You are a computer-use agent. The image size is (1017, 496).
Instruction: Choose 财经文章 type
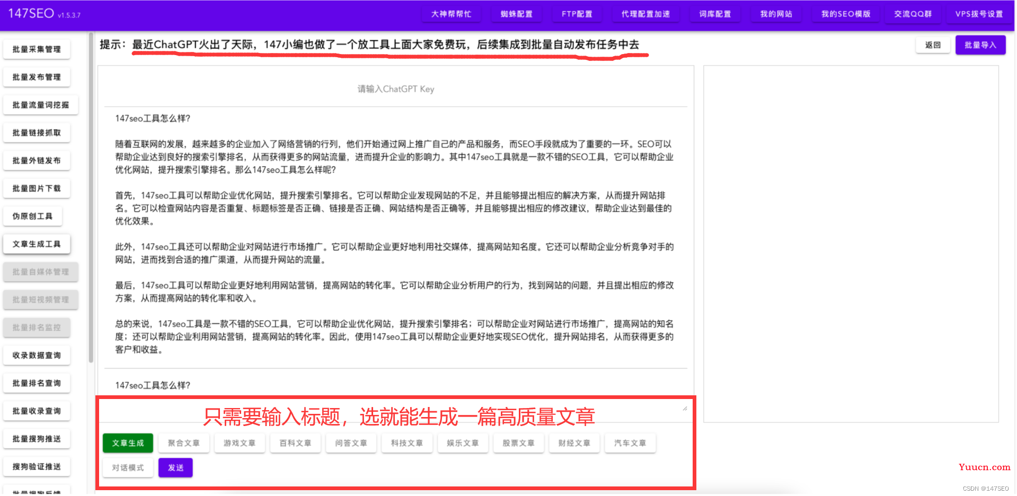click(574, 443)
